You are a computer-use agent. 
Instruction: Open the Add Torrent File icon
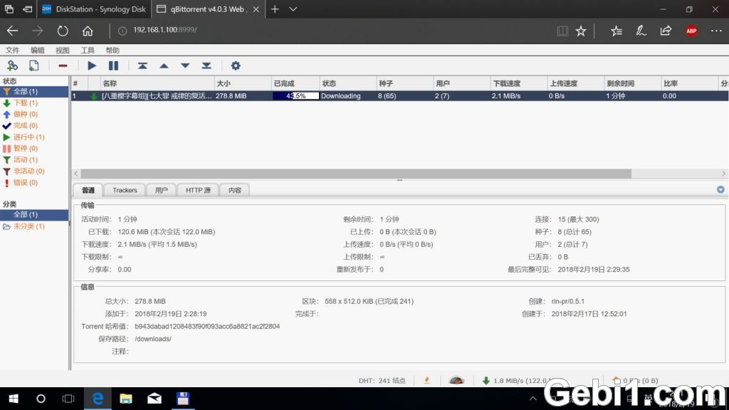click(x=33, y=65)
